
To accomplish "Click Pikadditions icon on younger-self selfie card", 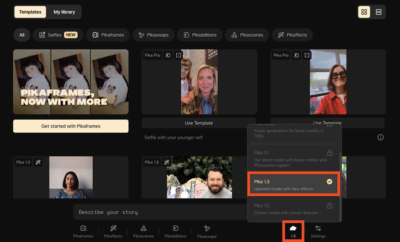I will (168, 55).
